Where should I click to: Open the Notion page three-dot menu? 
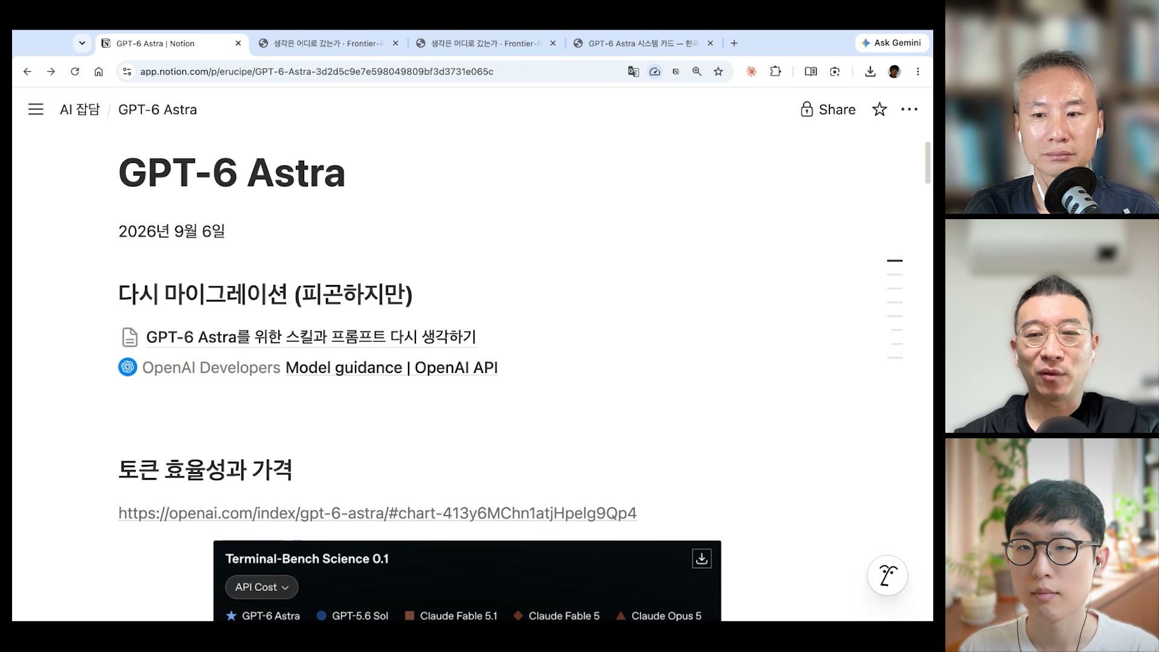tap(909, 109)
